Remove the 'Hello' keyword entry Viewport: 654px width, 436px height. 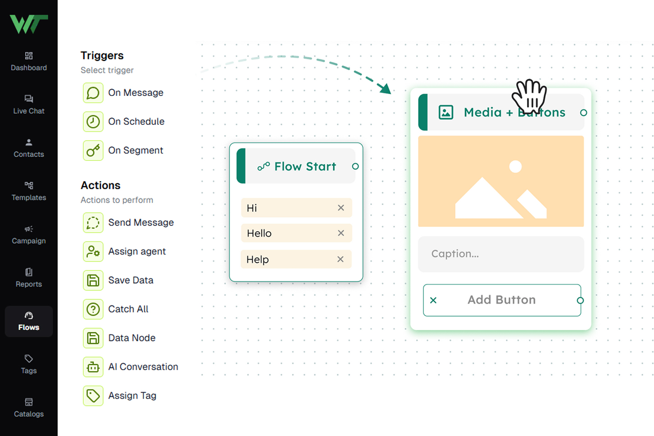click(x=341, y=233)
